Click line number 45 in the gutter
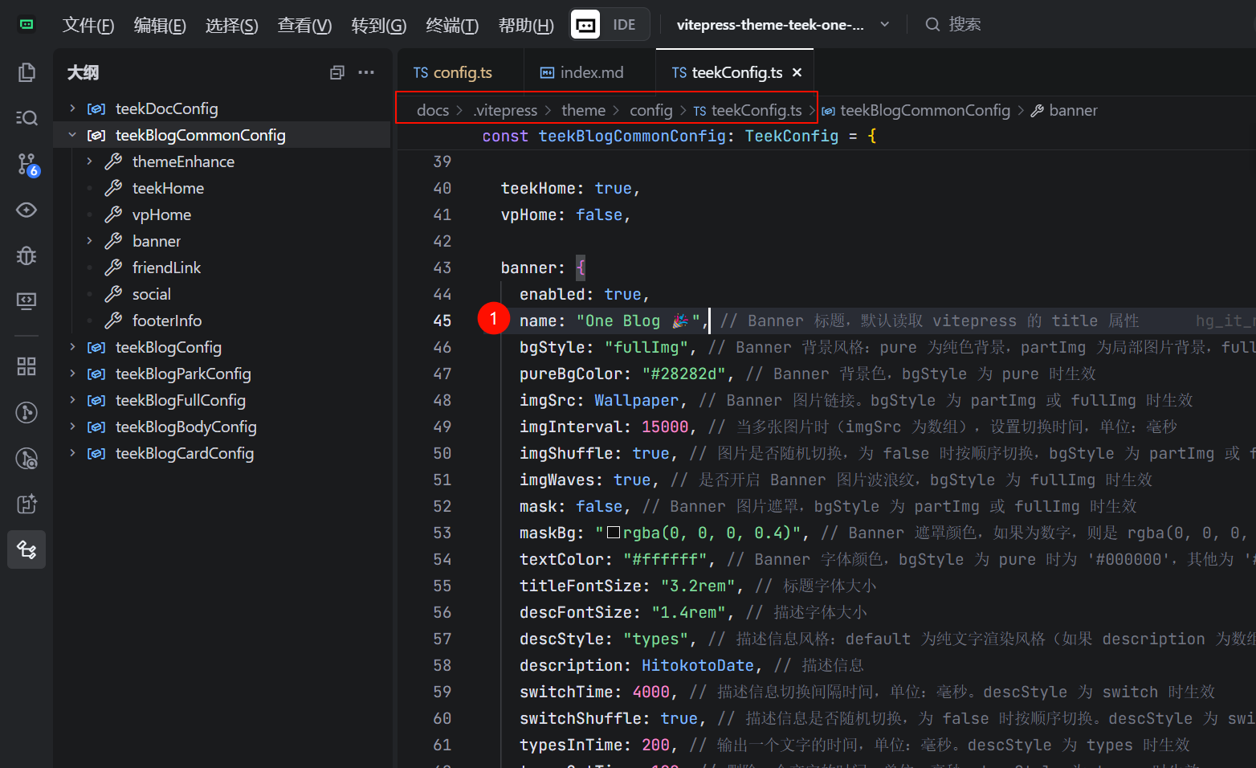 pos(442,321)
